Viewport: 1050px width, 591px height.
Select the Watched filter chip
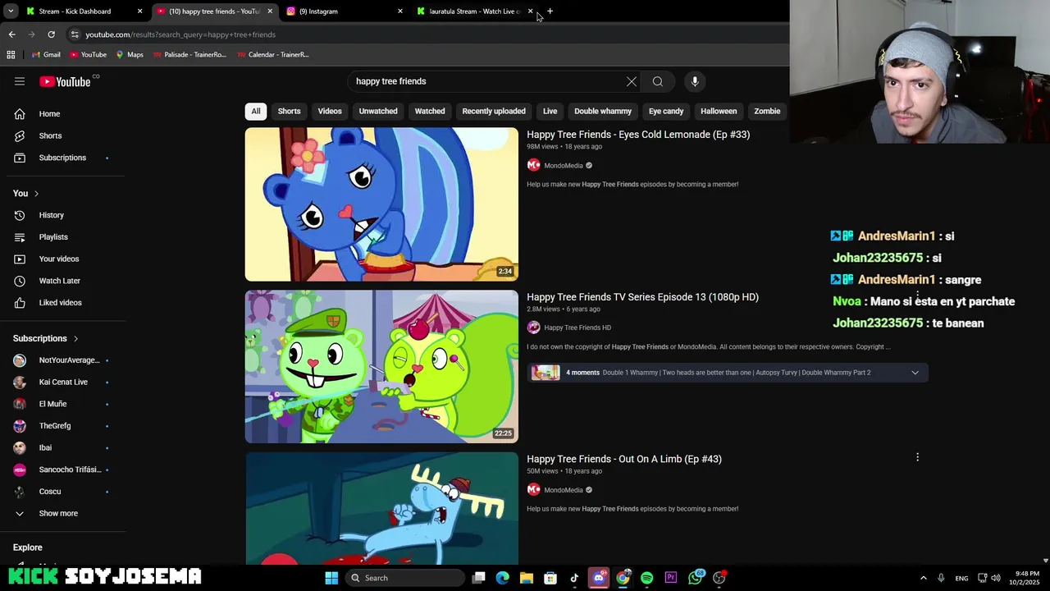click(430, 111)
